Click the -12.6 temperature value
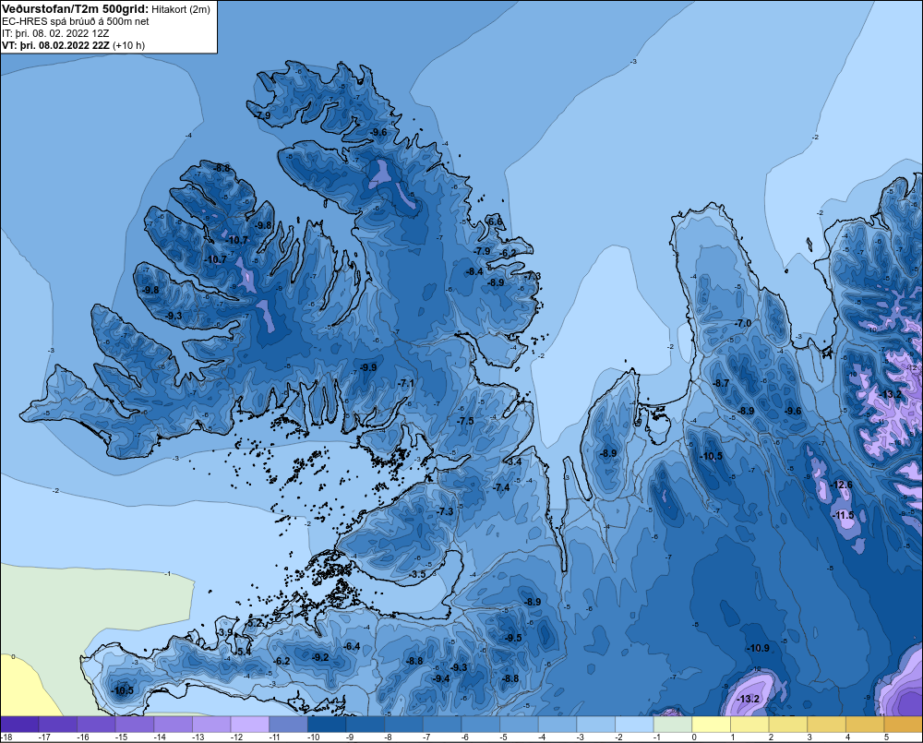Image resolution: width=923 pixels, height=743 pixels. [x=841, y=485]
